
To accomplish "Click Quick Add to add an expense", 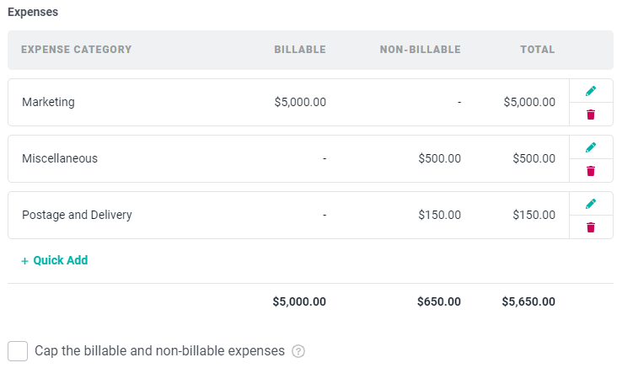I will coord(61,260).
